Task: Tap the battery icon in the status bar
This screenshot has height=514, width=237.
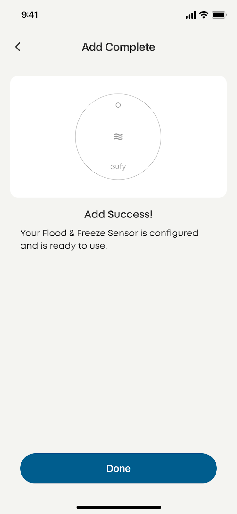Action: [219, 15]
